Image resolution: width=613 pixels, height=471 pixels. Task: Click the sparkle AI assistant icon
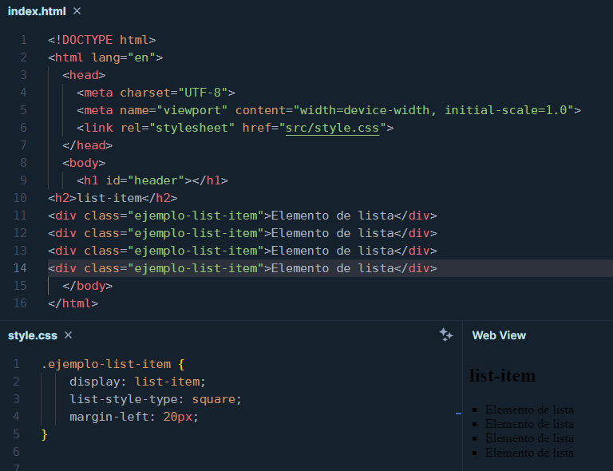point(446,335)
